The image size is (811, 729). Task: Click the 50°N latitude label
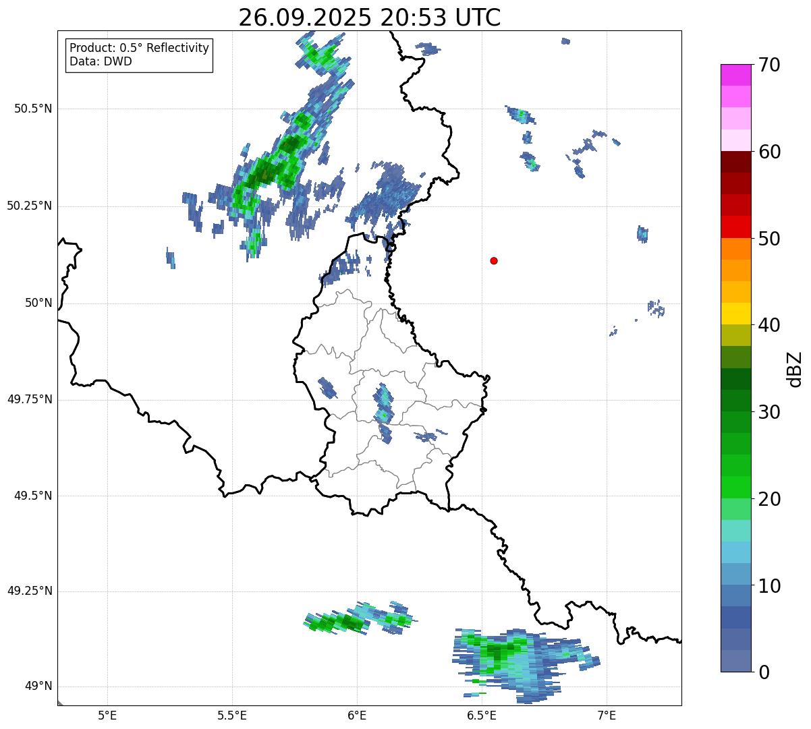pyautogui.click(x=38, y=303)
